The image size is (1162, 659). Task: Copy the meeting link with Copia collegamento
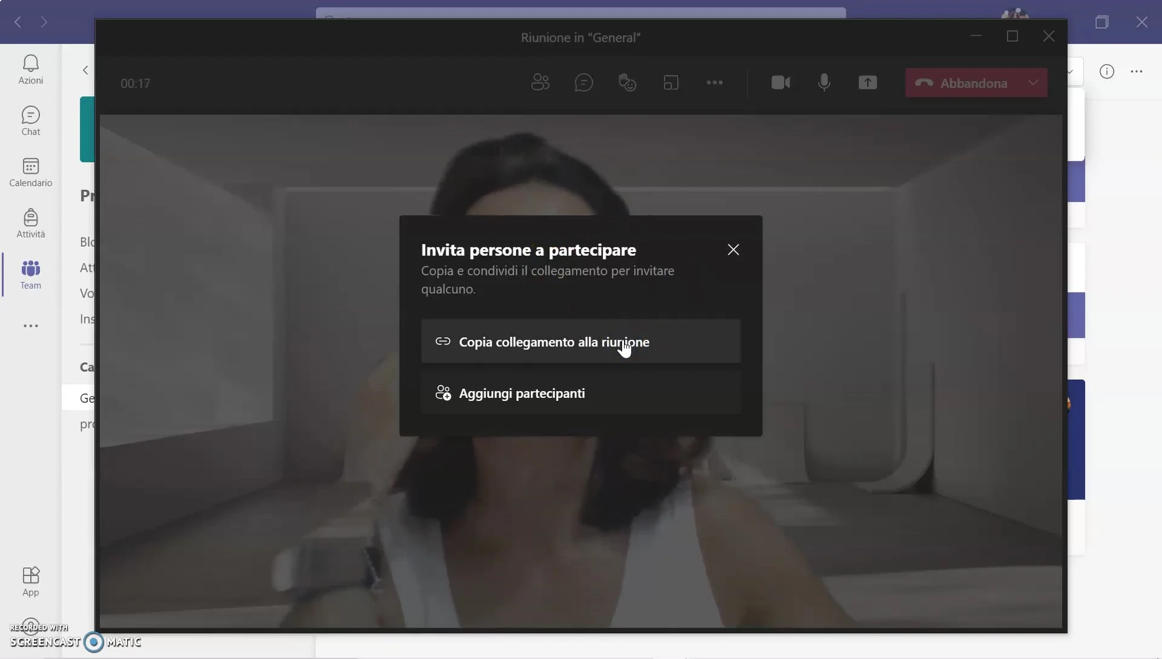[x=580, y=342]
